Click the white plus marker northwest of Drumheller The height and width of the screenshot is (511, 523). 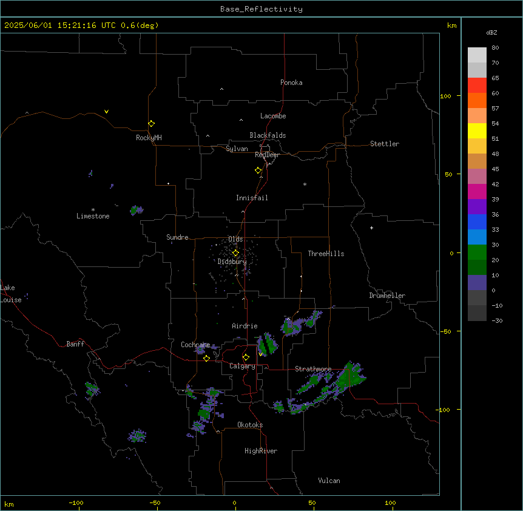point(371,228)
